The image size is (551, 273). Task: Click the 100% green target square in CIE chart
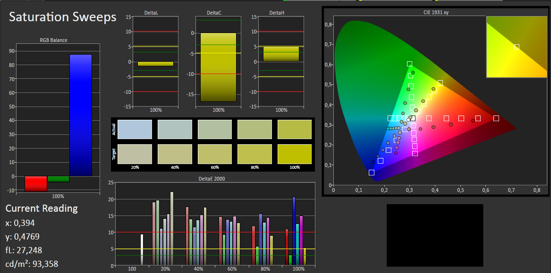[409, 64]
